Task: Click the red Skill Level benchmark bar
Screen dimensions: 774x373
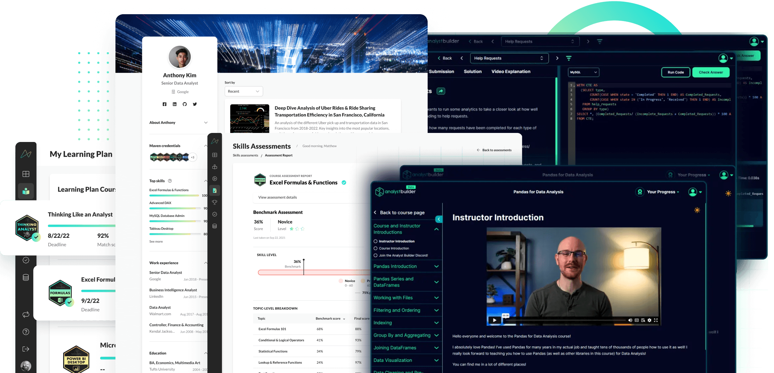Action: tap(314, 273)
